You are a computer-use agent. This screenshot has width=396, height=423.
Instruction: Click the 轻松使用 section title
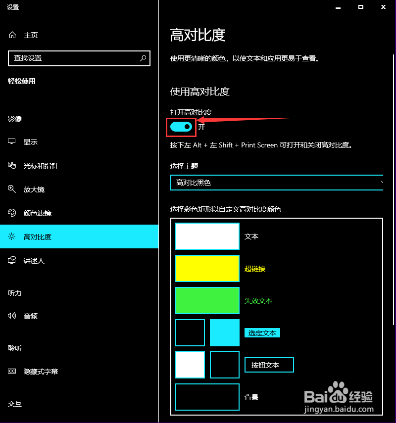coord(22,81)
